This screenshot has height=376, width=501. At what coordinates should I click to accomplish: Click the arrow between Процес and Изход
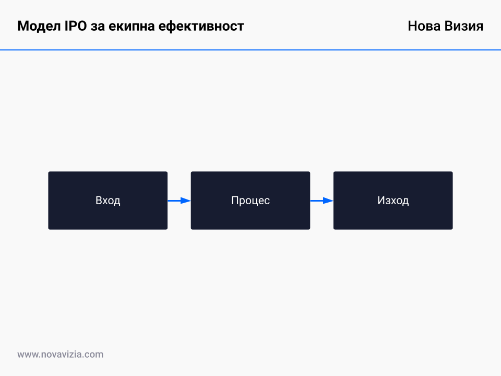tap(322, 200)
